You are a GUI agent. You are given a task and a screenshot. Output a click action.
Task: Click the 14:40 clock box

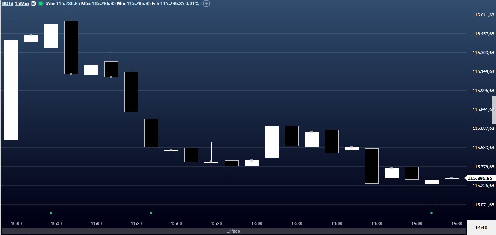tap(481, 228)
